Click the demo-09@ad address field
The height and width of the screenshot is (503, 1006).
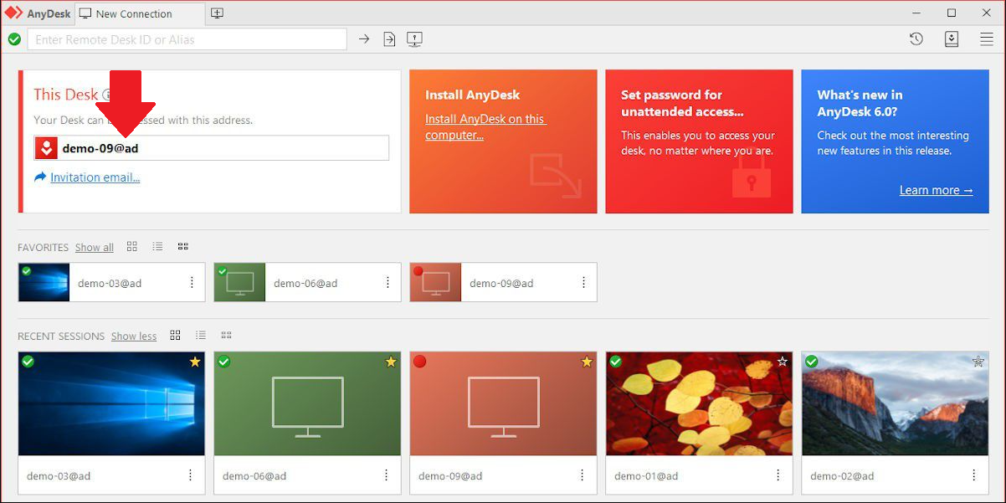tap(212, 148)
